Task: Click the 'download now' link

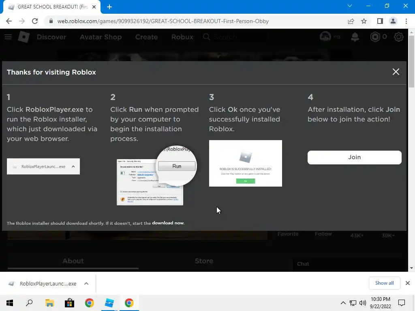Action: tap(168, 223)
